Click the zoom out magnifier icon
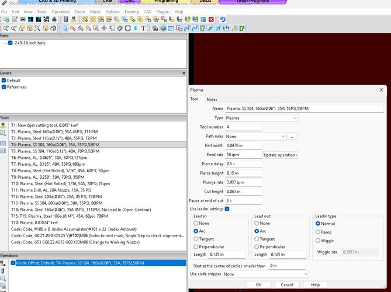The height and width of the screenshot is (292, 391). (x=13, y=29)
